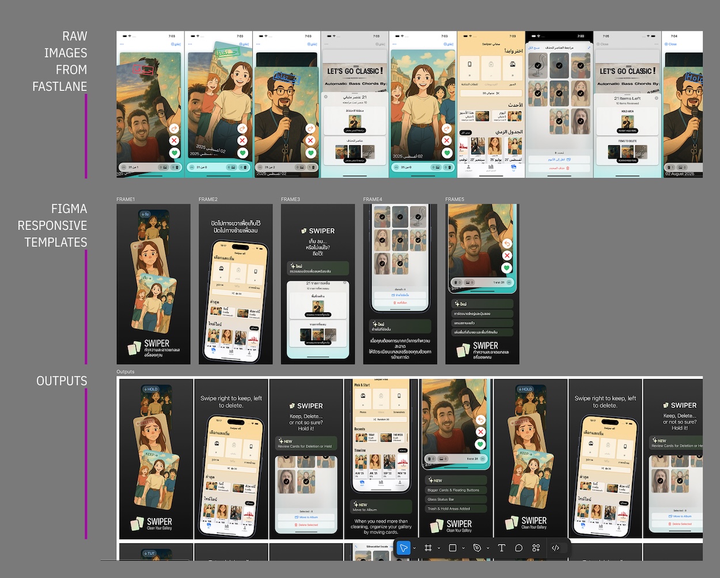Select the Pen tool

(x=478, y=548)
